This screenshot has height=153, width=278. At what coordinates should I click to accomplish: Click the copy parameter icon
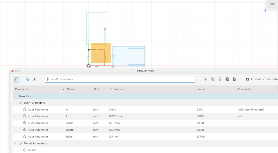coord(213,79)
